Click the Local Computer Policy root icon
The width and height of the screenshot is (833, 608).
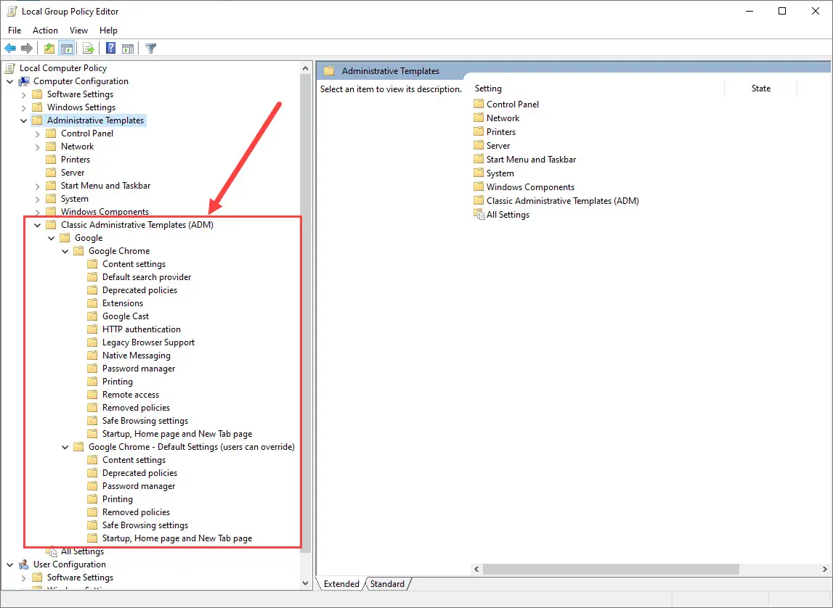point(10,68)
